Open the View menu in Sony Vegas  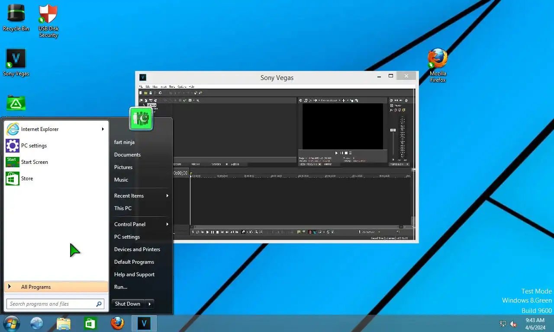[155, 86]
